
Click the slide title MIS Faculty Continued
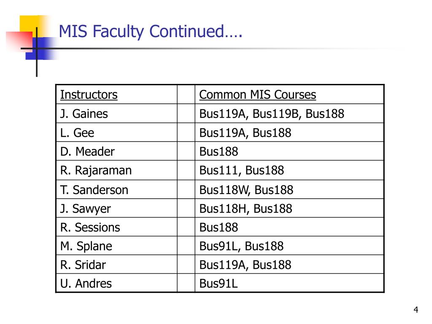[151, 31]
